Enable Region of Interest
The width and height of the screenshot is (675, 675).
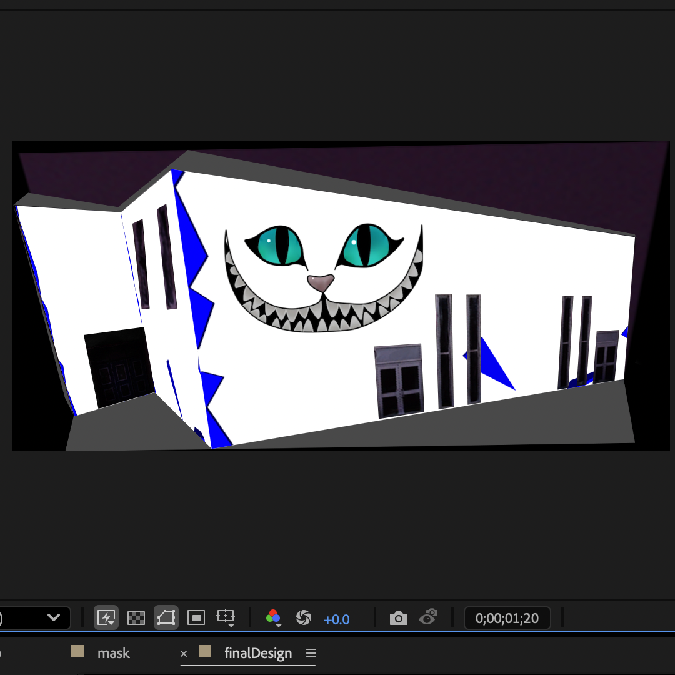click(x=196, y=618)
